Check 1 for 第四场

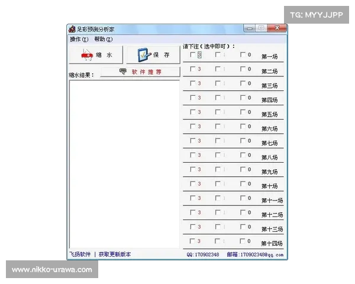click(x=218, y=98)
